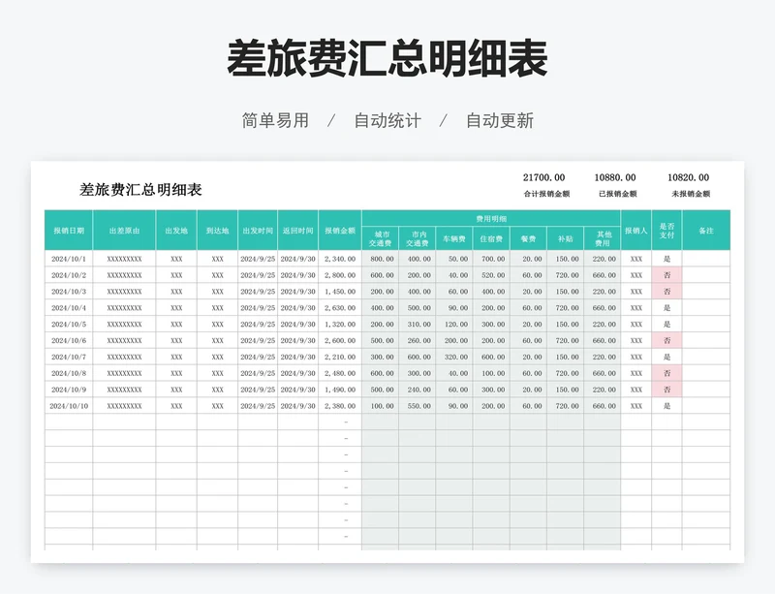Select the 报销日期 column header
The width and height of the screenshot is (775, 594).
point(69,231)
